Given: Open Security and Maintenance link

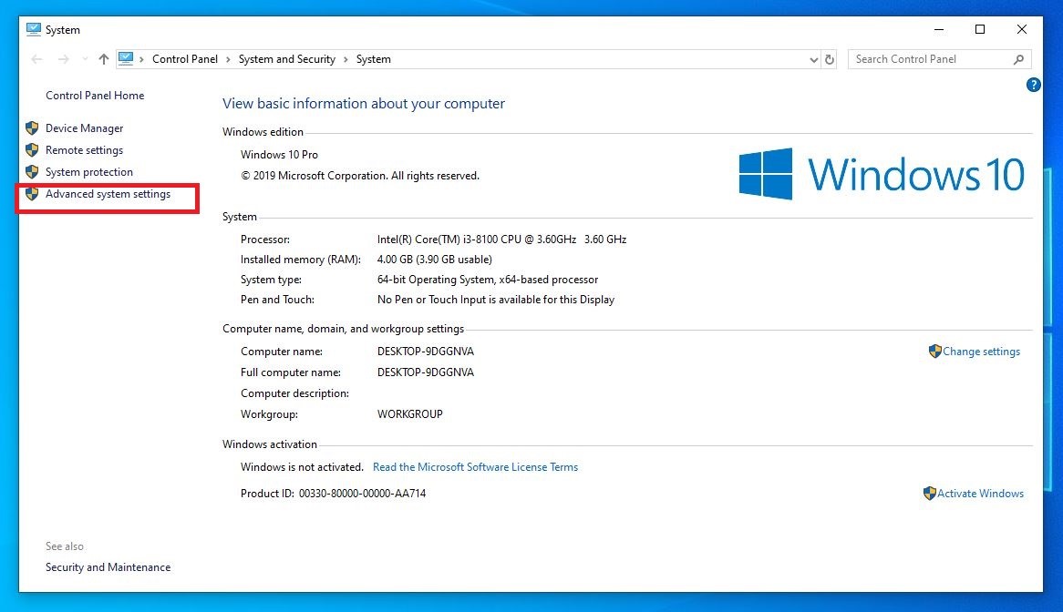Looking at the screenshot, I should tap(108, 567).
